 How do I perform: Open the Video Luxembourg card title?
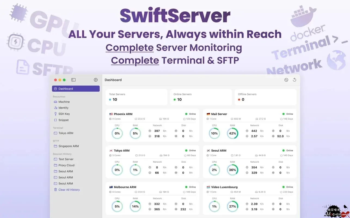(224, 187)
